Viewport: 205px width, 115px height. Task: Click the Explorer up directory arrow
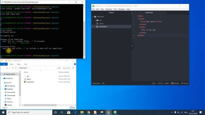tap(13, 68)
